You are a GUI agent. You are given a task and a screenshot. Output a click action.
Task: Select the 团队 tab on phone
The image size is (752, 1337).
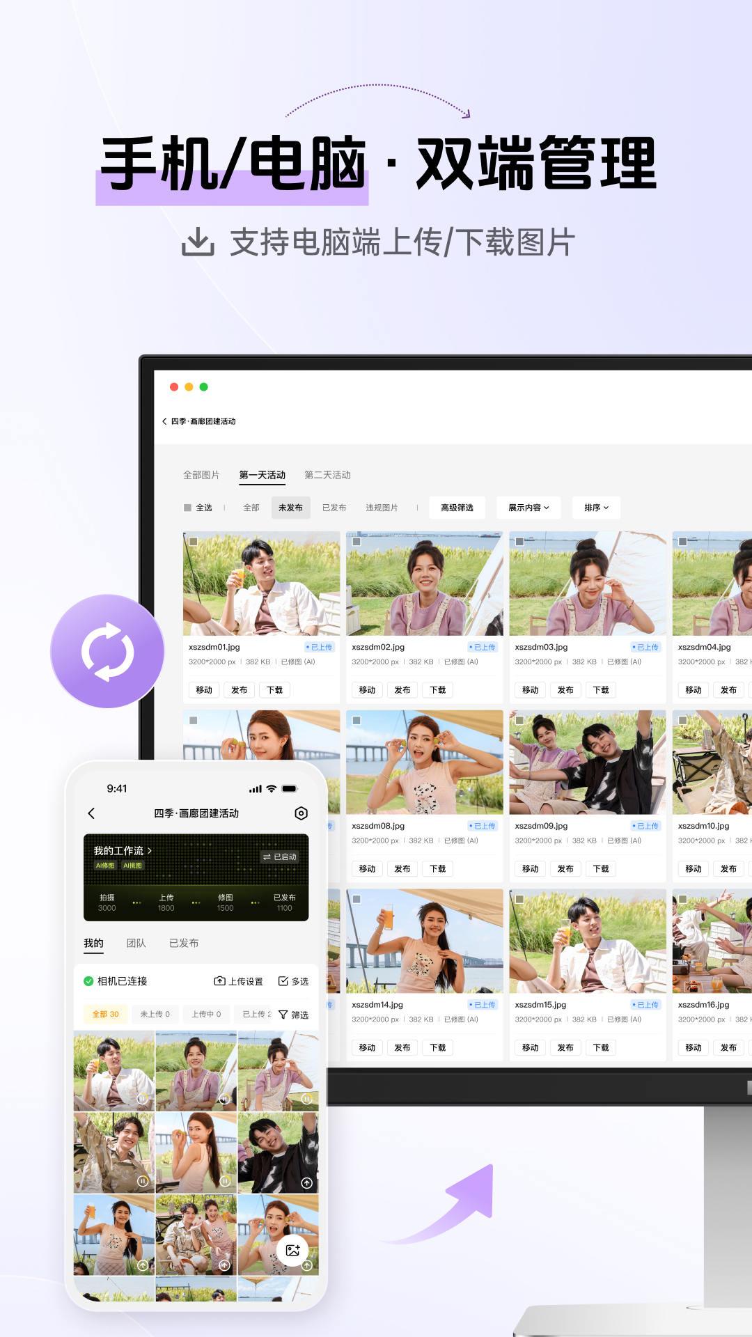point(136,943)
